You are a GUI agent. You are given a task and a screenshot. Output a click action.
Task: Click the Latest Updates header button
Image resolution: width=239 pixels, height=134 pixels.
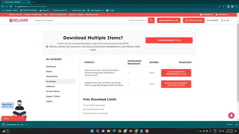click(x=194, y=20)
